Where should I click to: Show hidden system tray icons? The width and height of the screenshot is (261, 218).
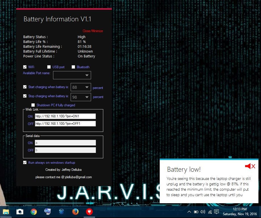coord(189,212)
